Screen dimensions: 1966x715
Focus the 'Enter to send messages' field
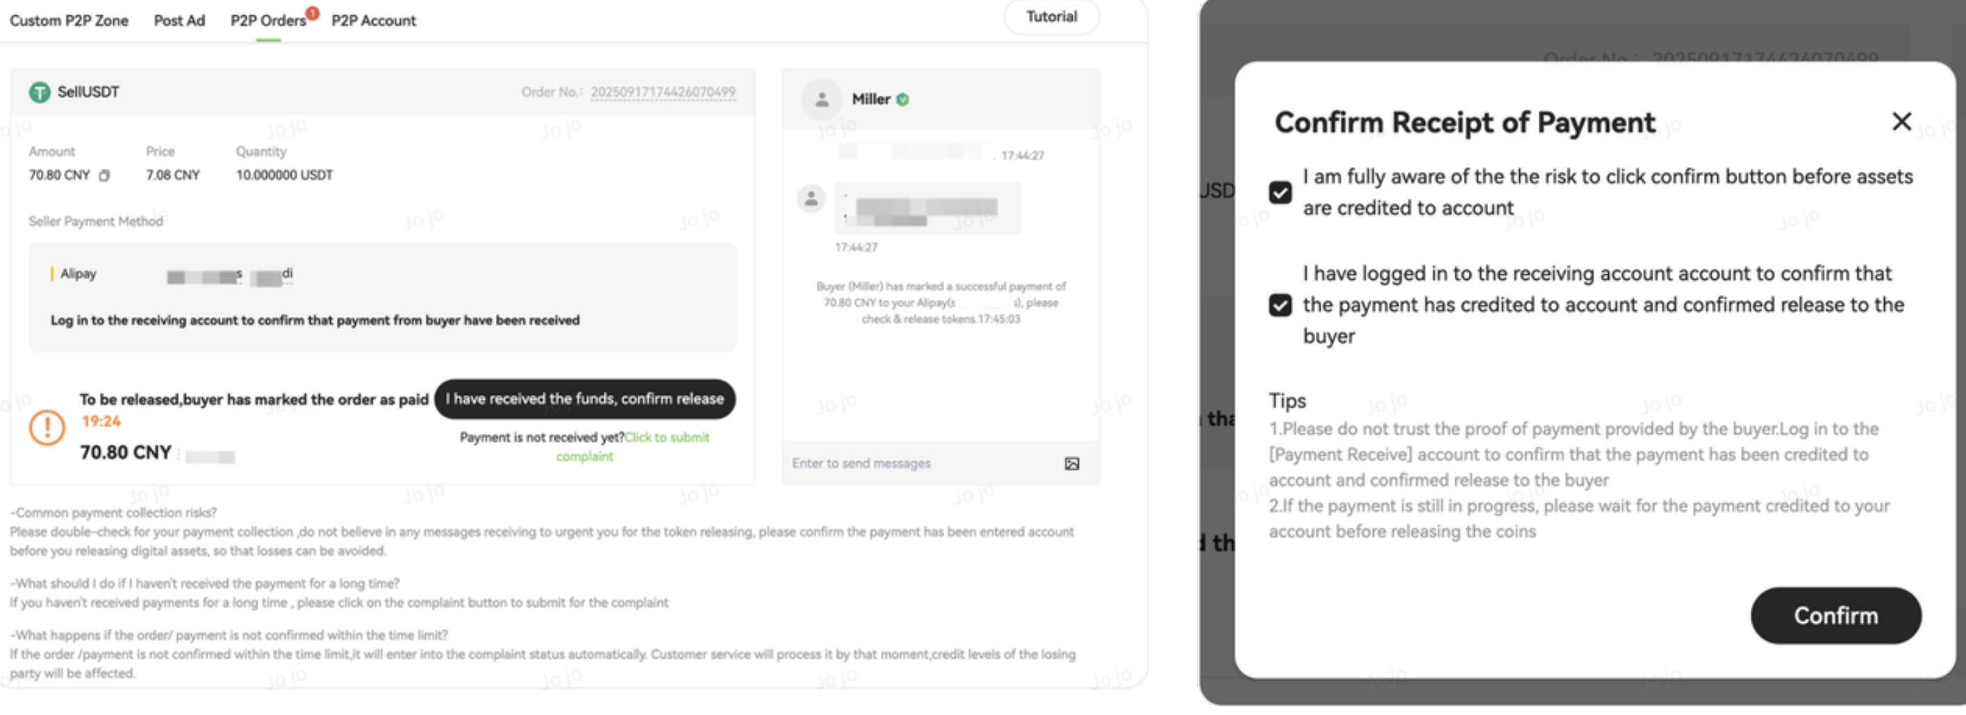pos(916,464)
